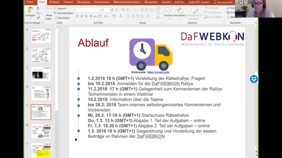The image size is (282, 158).
Task: Click the Dropbox badge icon
Action: (254, 79)
